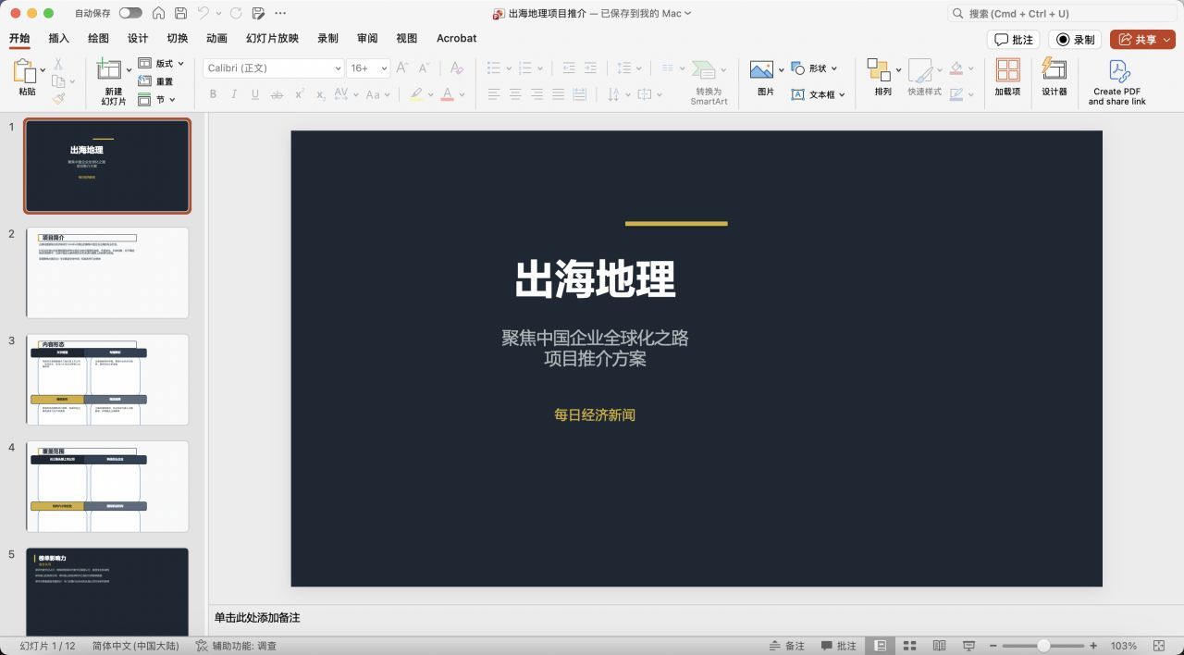Open the Calibri font name dropdown
This screenshot has width=1184, height=655.
coord(338,68)
